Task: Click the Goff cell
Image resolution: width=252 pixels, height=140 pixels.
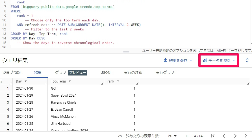Action: tap(76, 88)
